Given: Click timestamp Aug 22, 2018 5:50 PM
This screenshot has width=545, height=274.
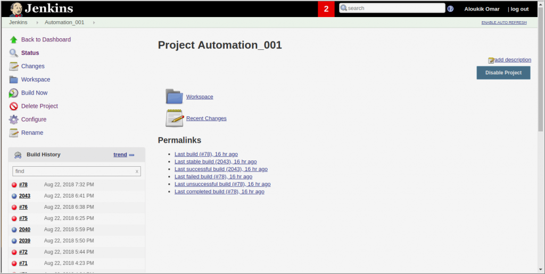Looking at the screenshot, I should (69, 241).
